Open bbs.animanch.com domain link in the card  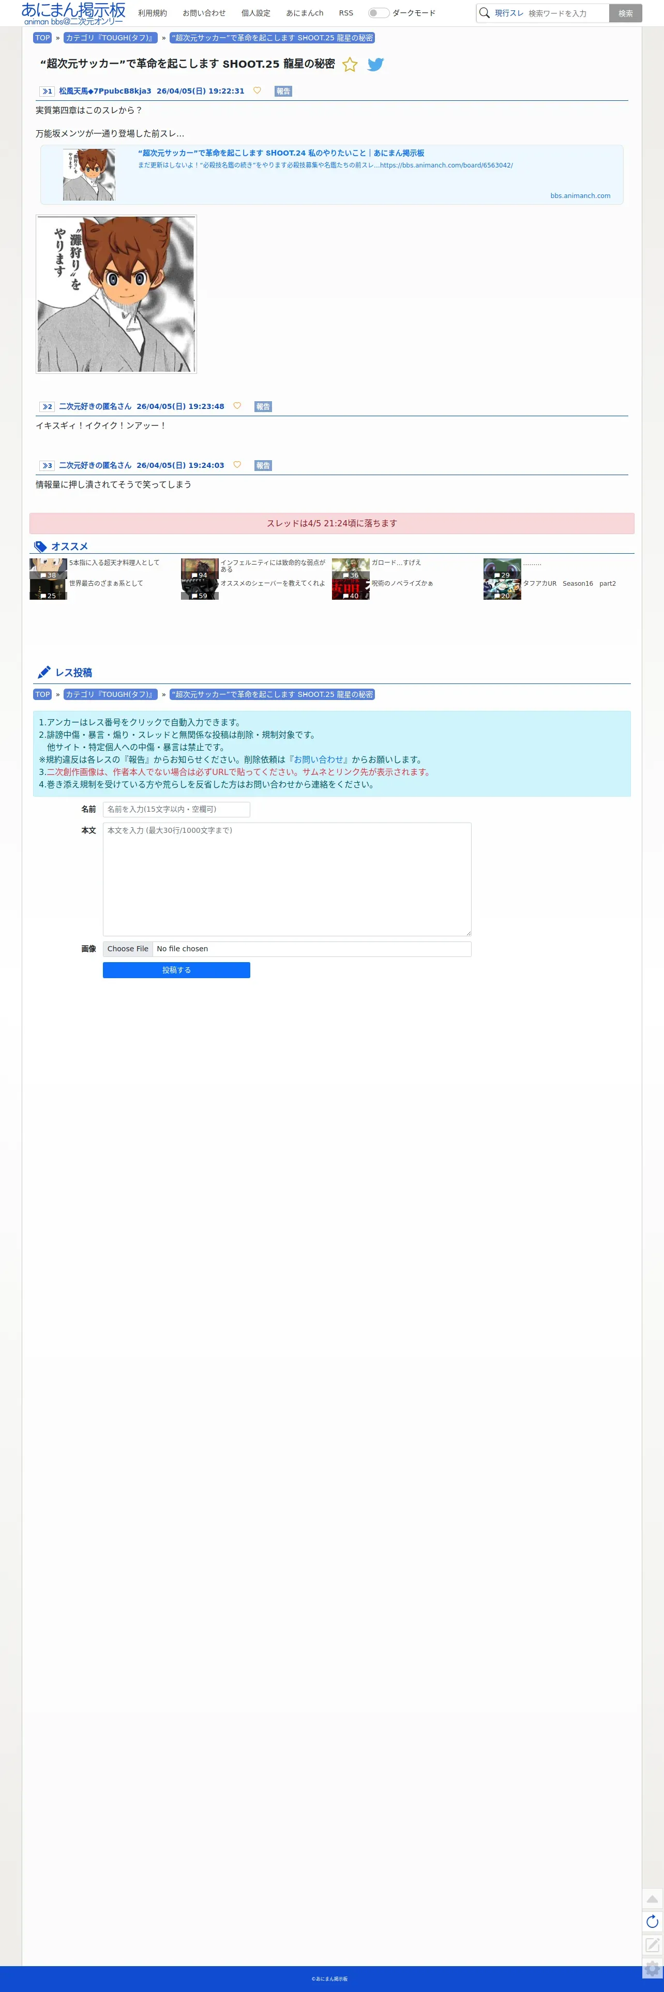pos(580,195)
